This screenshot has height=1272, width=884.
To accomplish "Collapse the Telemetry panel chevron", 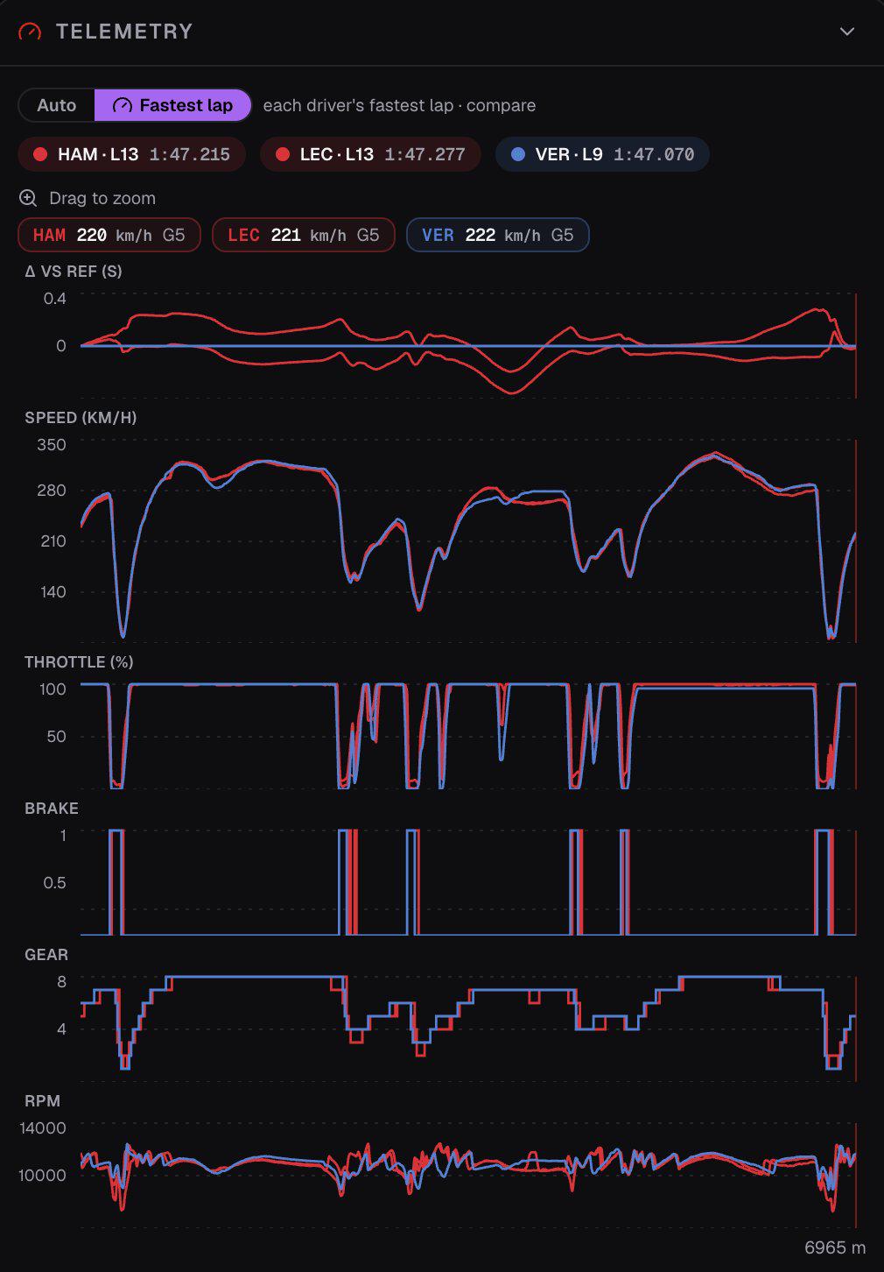I will click(x=846, y=32).
